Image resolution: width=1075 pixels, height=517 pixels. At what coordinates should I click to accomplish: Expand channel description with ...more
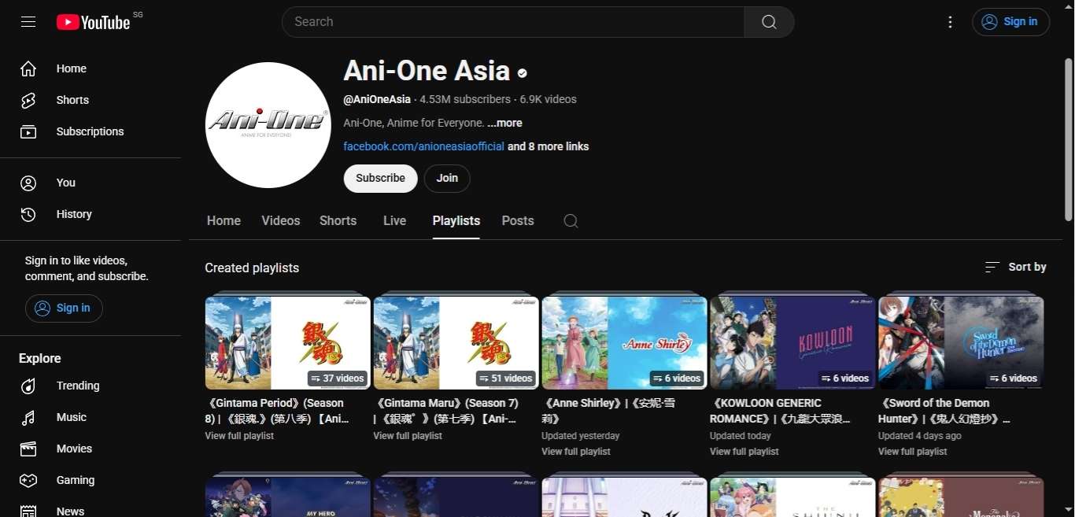click(504, 123)
